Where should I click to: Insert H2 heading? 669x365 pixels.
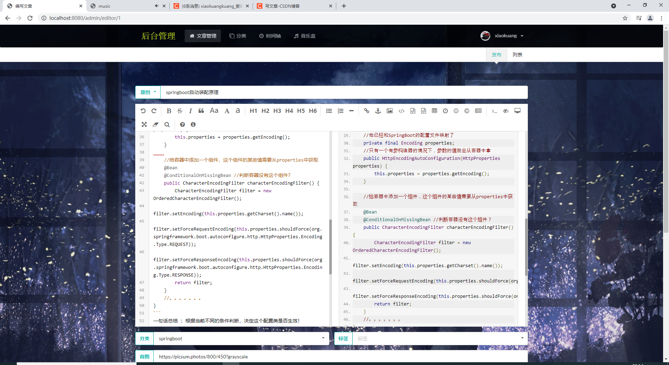tap(265, 111)
